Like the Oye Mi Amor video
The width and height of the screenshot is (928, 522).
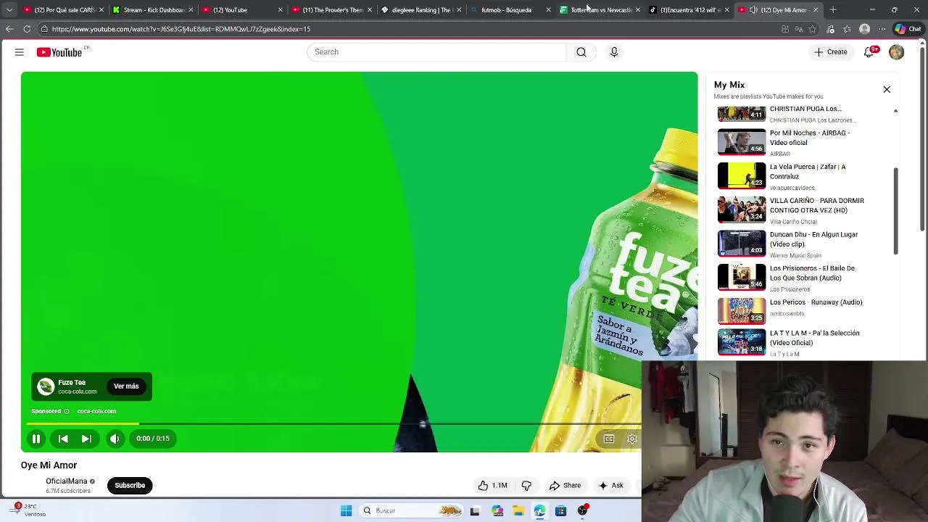(492, 486)
